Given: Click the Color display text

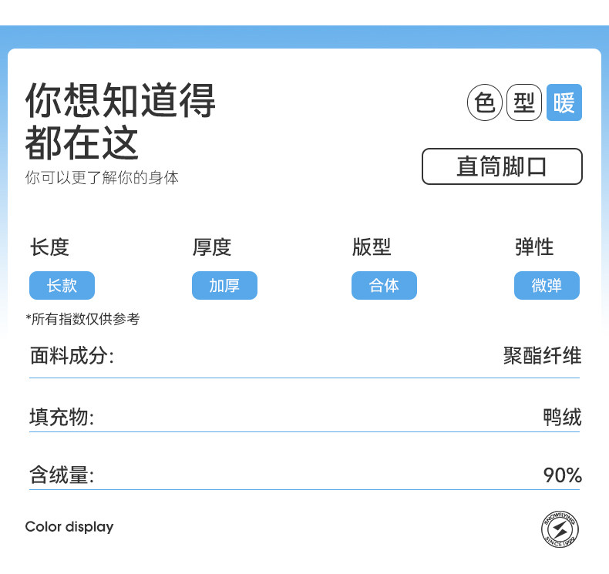Looking at the screenshot, I should 69,527.
